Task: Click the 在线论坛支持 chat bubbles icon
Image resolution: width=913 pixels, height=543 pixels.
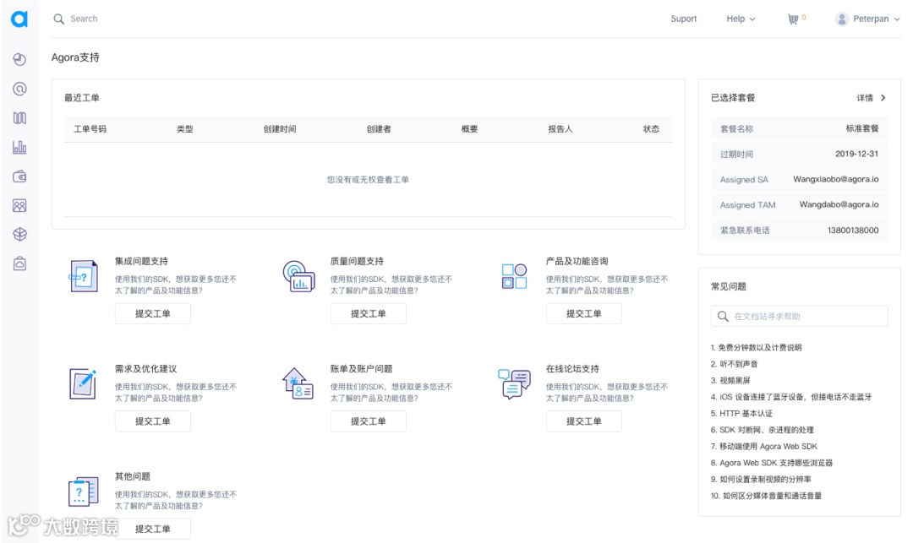Action: click(x=514, y=383)
